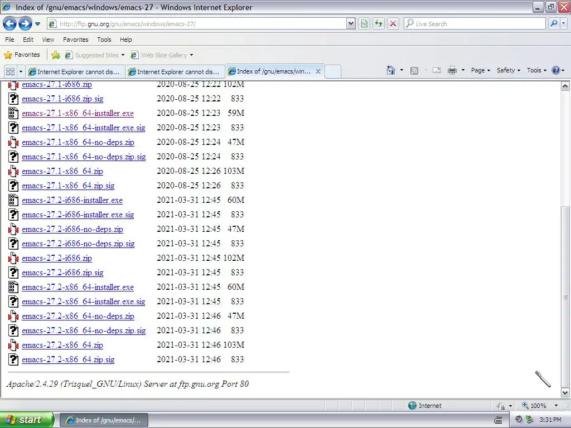Open the Safety command menu

[509, 70]
